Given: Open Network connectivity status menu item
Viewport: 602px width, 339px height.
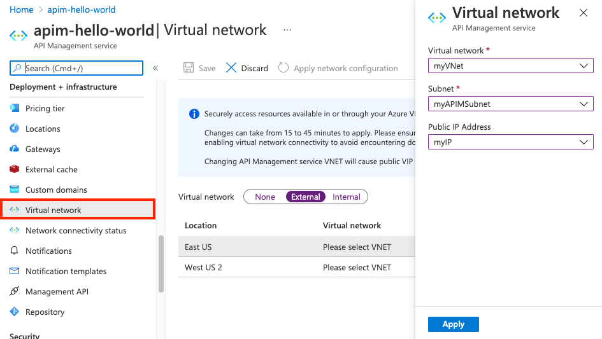Looking at the screenshot, I should [76, 230].
